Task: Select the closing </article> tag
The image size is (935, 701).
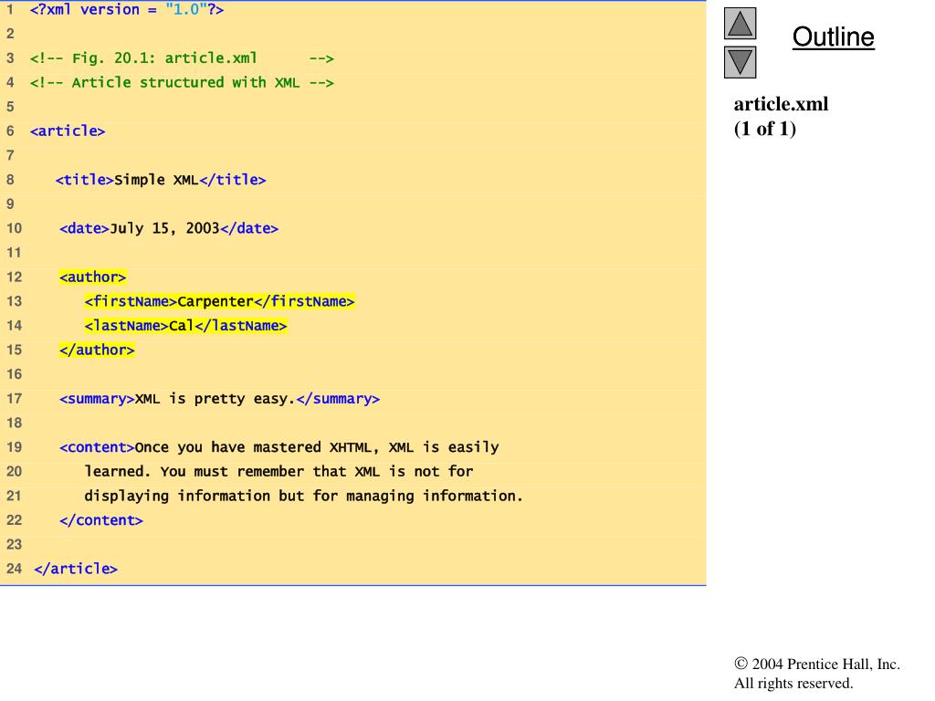Action: tap(76, 569)
